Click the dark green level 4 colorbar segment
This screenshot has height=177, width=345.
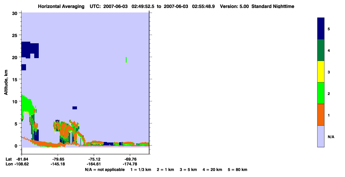click(321, 50)
